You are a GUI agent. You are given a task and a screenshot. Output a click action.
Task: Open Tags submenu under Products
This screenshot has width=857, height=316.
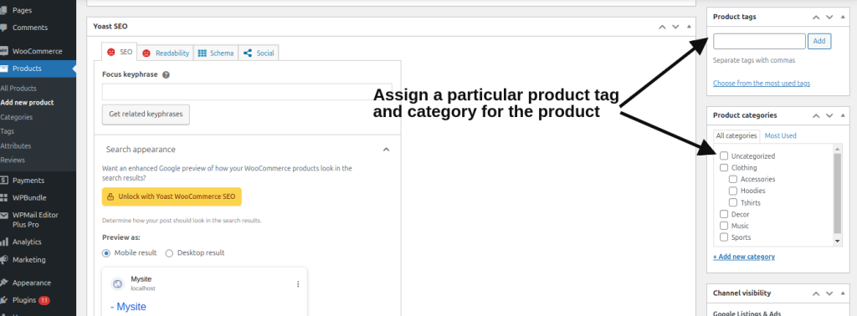[7, 131]
